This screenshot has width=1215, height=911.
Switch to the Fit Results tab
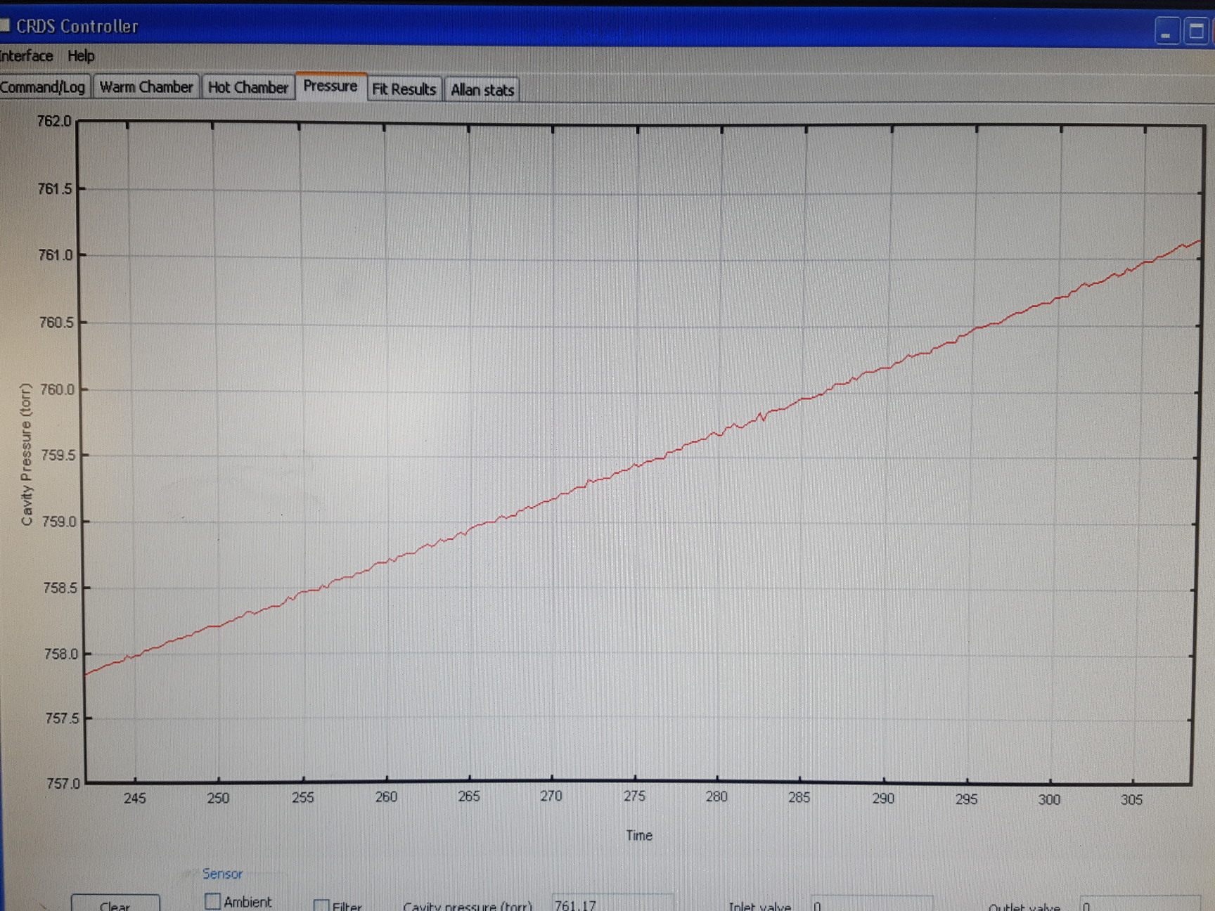pyautogui.click(x=404, y=89)
